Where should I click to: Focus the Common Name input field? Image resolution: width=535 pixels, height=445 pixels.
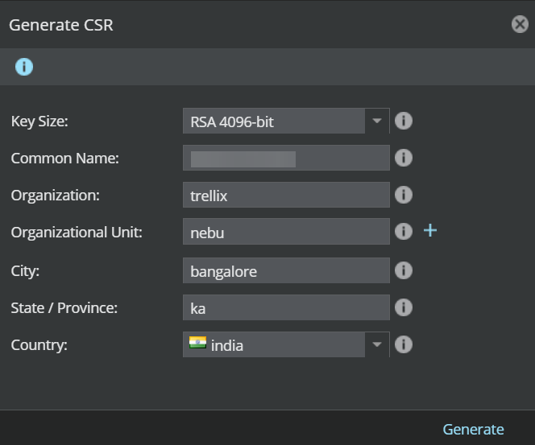coord(286,158)
